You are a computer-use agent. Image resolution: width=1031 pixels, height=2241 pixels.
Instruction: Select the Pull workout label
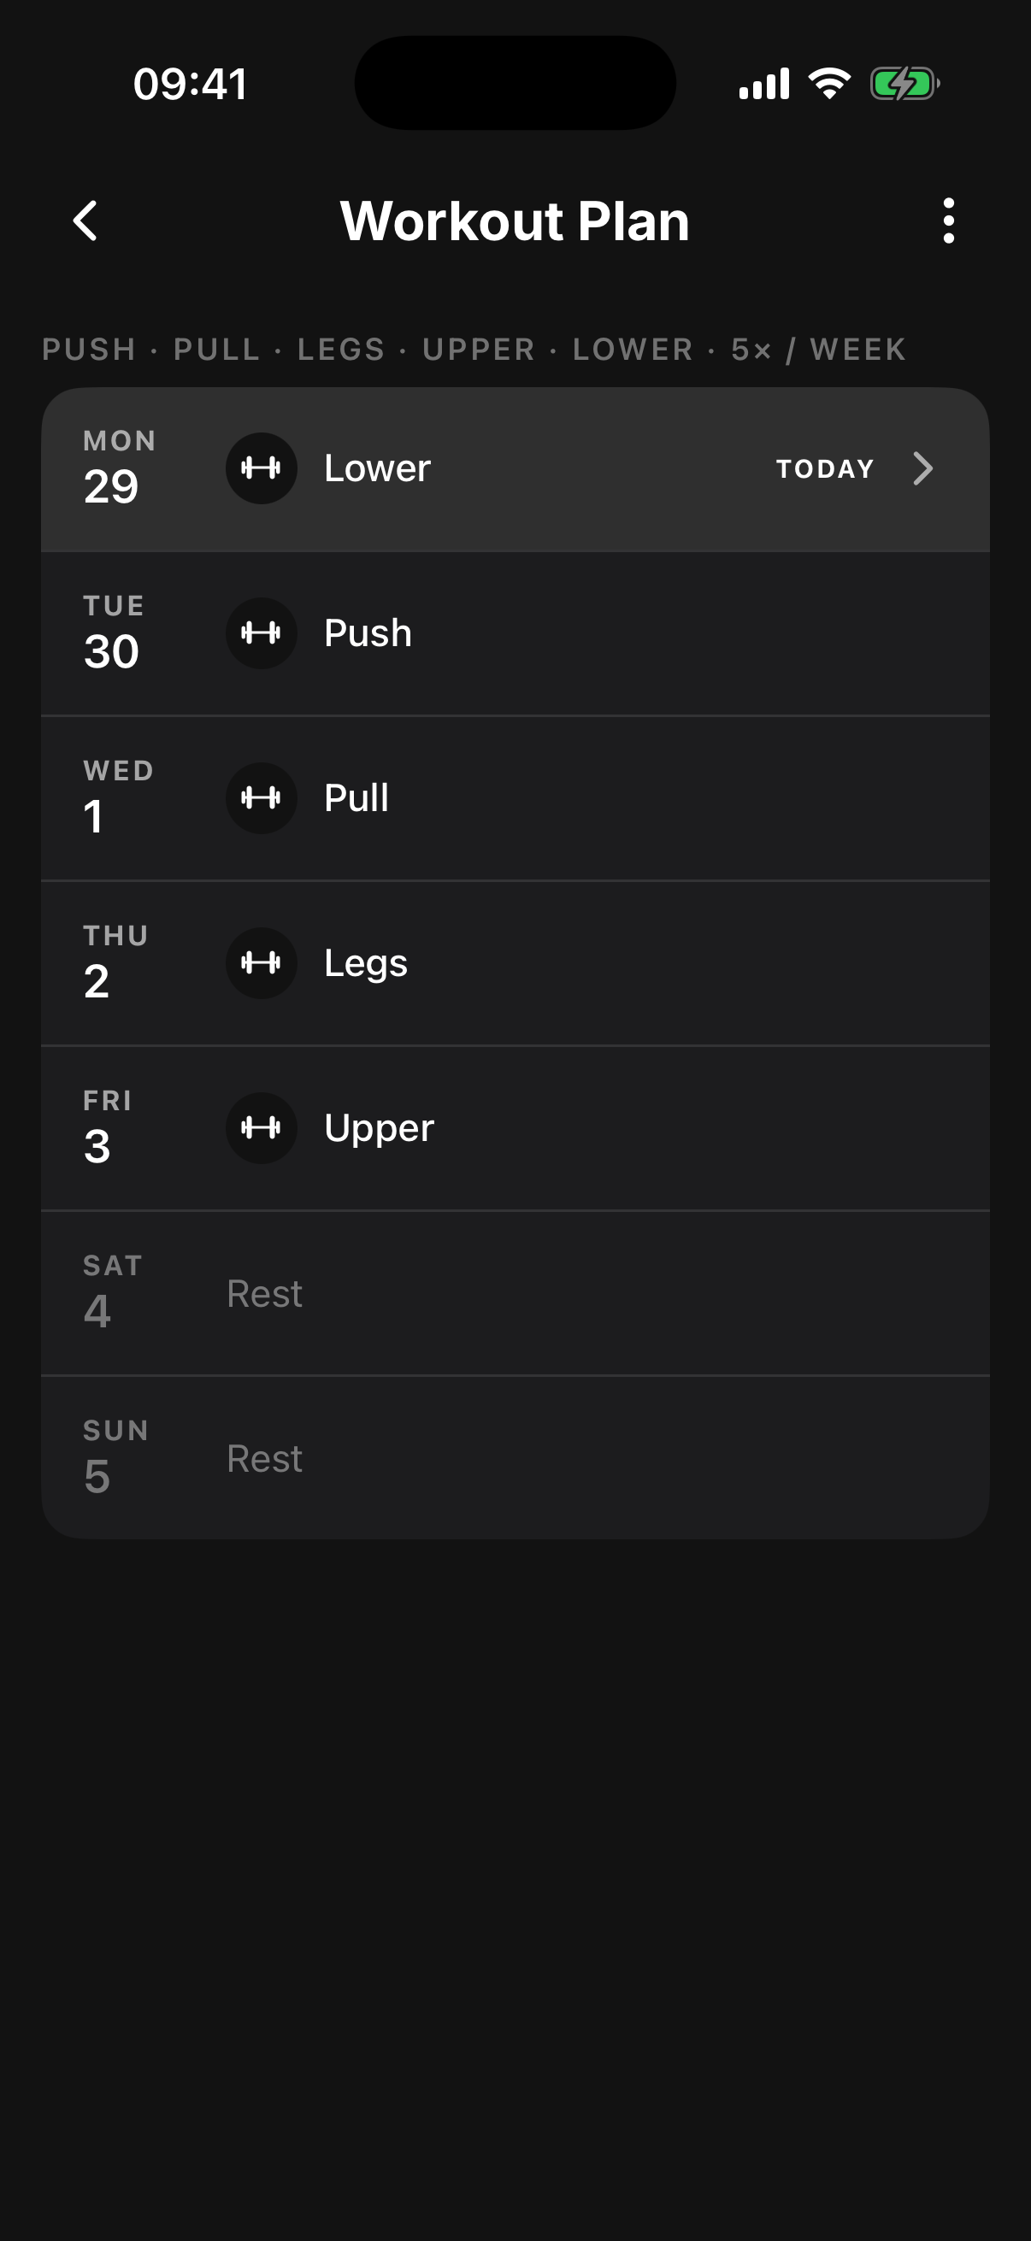[356, 797]
